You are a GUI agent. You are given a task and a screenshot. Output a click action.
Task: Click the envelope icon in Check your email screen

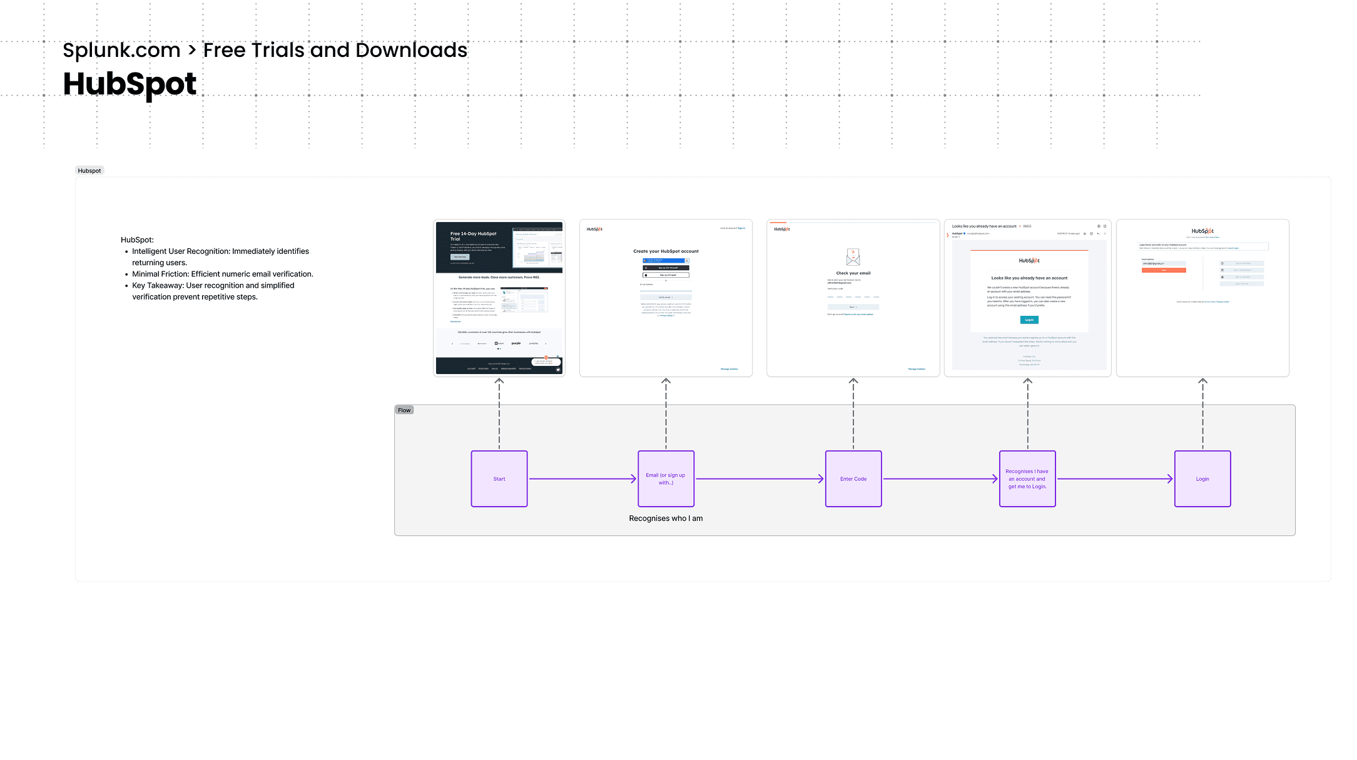tap(853, 257)
